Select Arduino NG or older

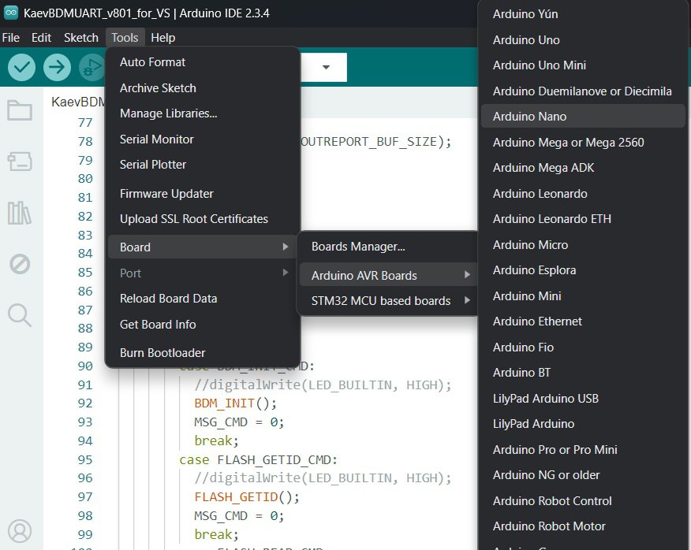[x=583, y=475]
